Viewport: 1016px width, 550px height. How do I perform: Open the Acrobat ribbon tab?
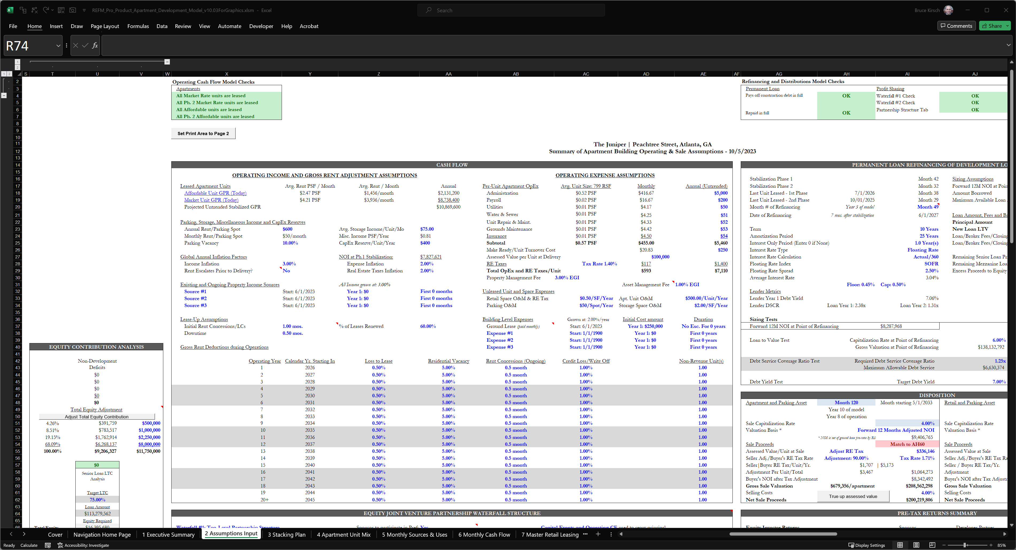(x=309, y=26)
